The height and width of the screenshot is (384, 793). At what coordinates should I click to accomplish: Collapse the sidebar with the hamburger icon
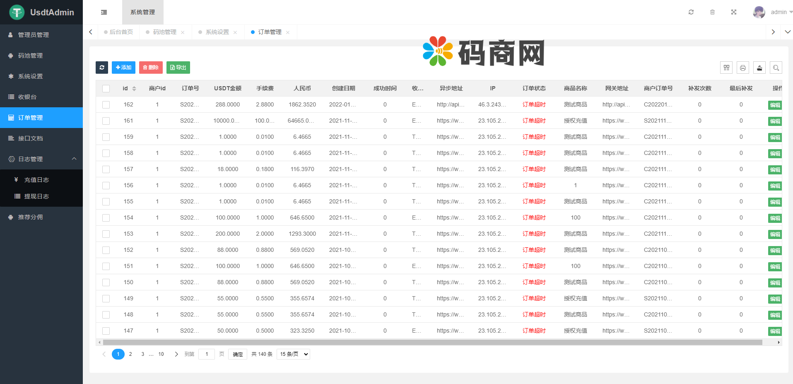104,12
